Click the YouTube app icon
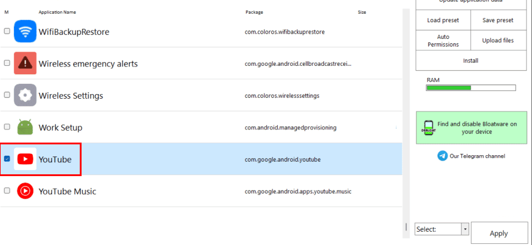This screenshot has height=245, width=532. pos(25,159)
